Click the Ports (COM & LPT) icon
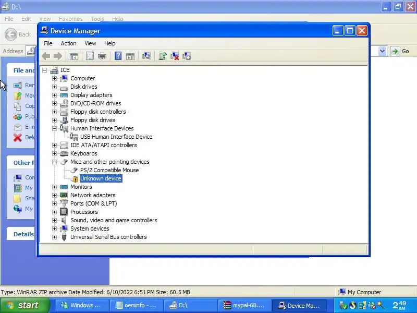Image resolution: width=417 pixels, height=313 pixels. [x=64, y=203]
